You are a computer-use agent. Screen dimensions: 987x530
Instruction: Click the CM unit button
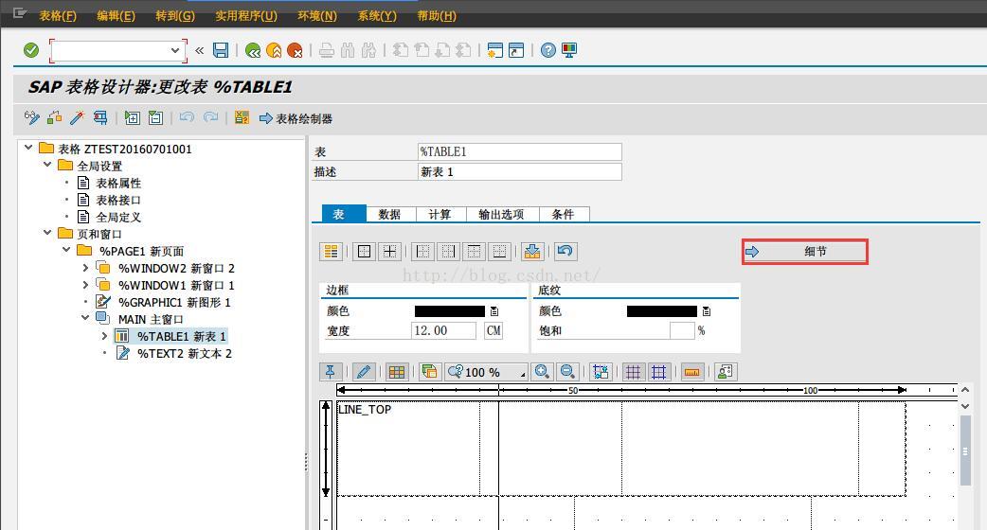[x=493, y=330]
